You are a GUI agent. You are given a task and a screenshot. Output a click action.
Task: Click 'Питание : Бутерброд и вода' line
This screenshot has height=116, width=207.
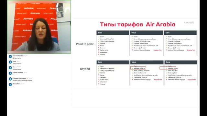point(142,41)
